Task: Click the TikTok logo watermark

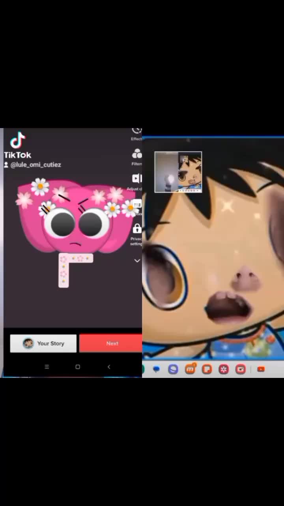Action: click(18, 145)
